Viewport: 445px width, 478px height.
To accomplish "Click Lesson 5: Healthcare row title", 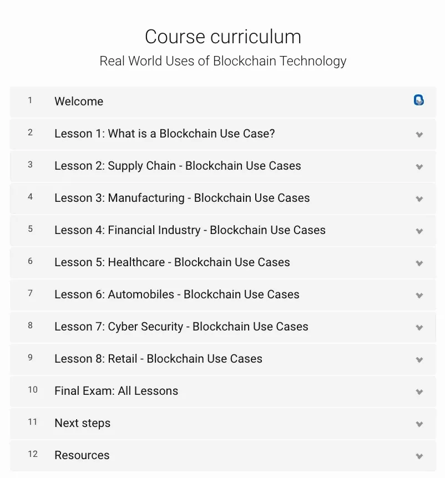I will [x=172, y=262].
